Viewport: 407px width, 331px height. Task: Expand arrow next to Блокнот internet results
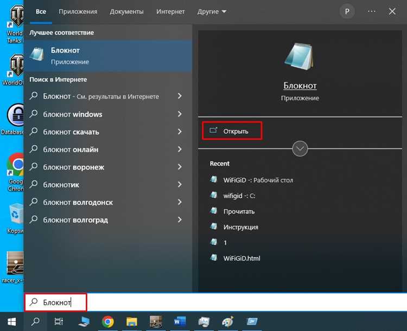180,96
